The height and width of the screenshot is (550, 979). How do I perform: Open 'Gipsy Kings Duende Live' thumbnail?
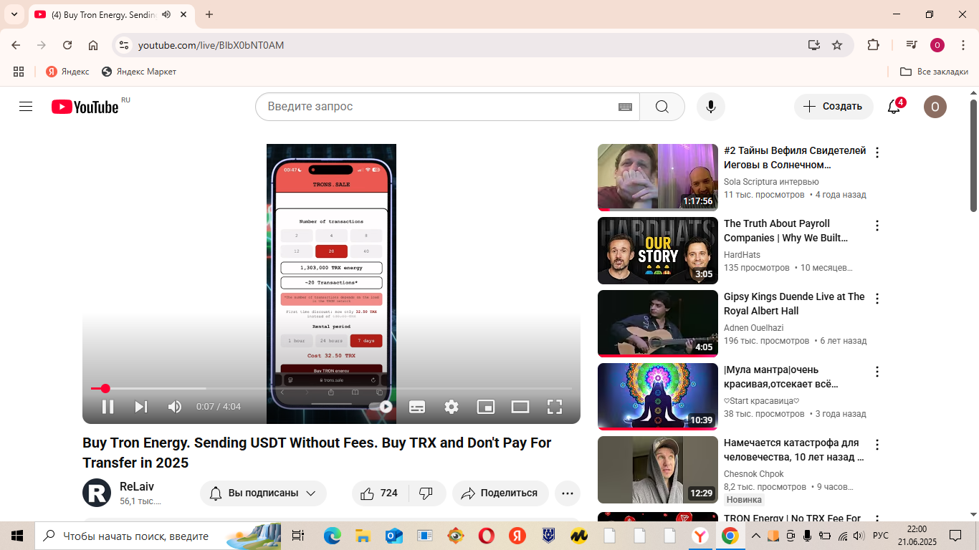pyautogui.click(x=658, y=324)
